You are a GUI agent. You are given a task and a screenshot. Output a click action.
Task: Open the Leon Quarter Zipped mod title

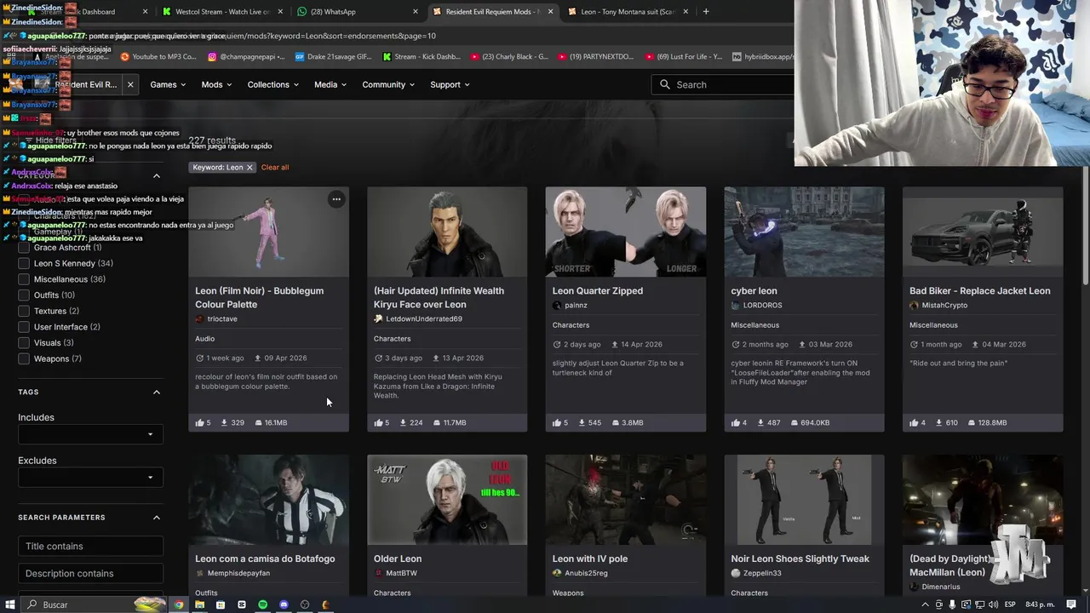coord(598,291)
